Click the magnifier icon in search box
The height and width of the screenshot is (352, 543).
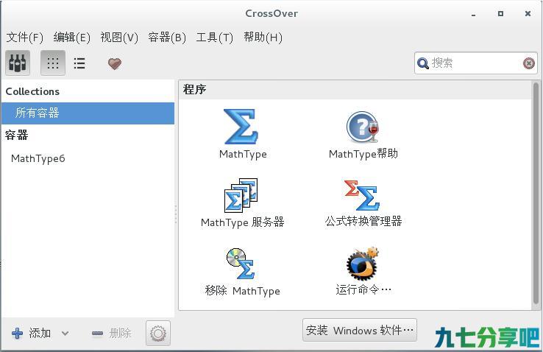click(x=423, y=63)
